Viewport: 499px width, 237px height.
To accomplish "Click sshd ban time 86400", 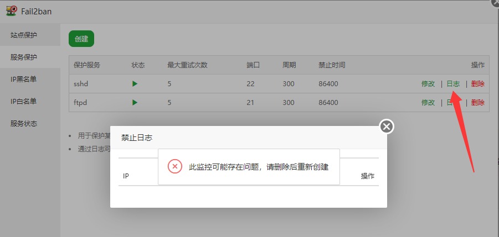I will (x=328, y=84).
